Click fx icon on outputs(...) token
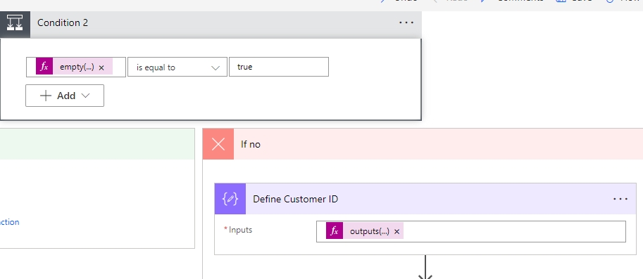The image size is (643, 279). 335,231
